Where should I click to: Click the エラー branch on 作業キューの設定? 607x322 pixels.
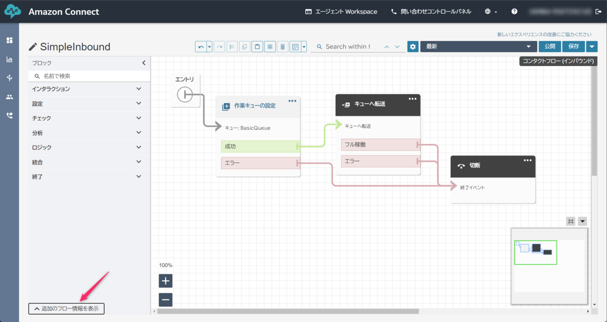[x=261, y=163]
